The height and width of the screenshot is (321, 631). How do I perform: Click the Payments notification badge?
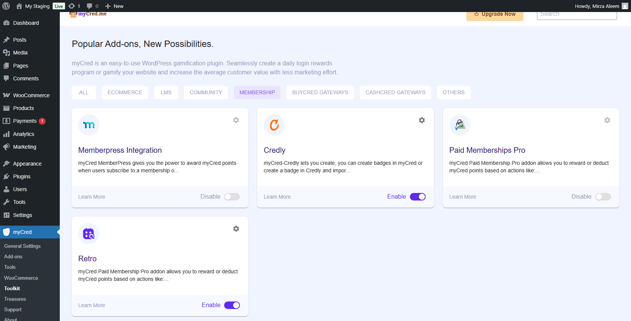pos(42,121)
